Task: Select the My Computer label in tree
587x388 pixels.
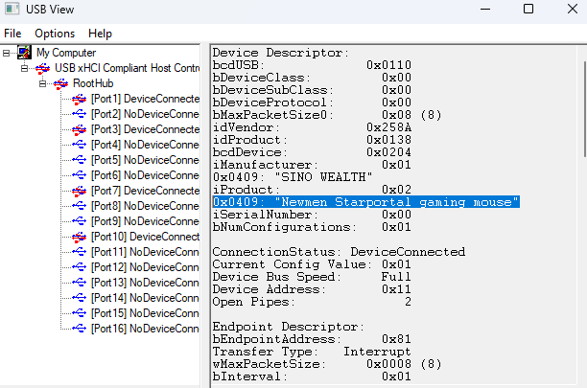Action: pos(66,53)
